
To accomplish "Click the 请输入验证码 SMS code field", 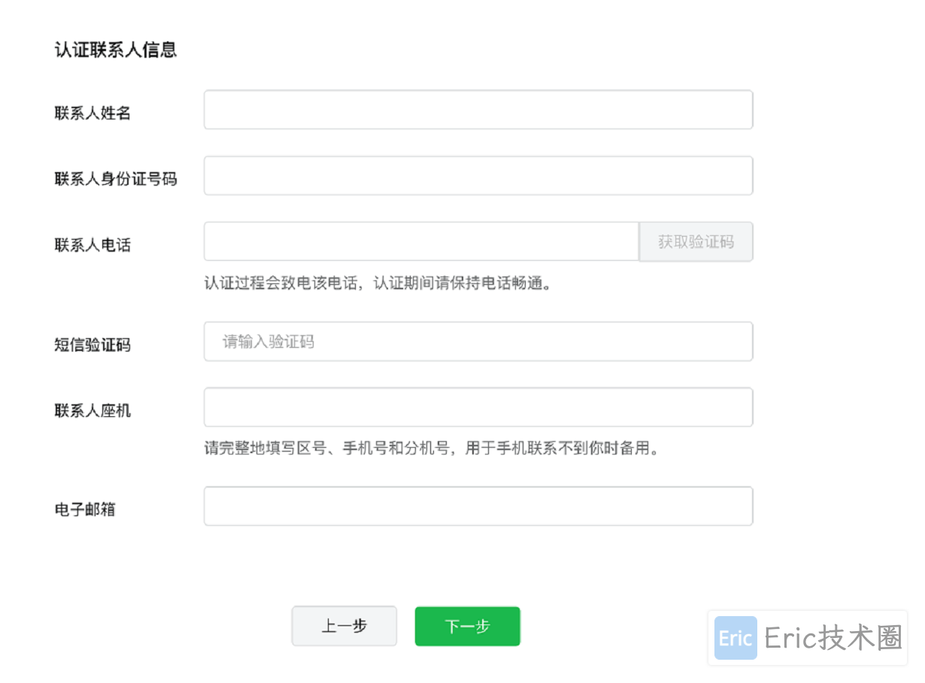I will coord(478,342).
